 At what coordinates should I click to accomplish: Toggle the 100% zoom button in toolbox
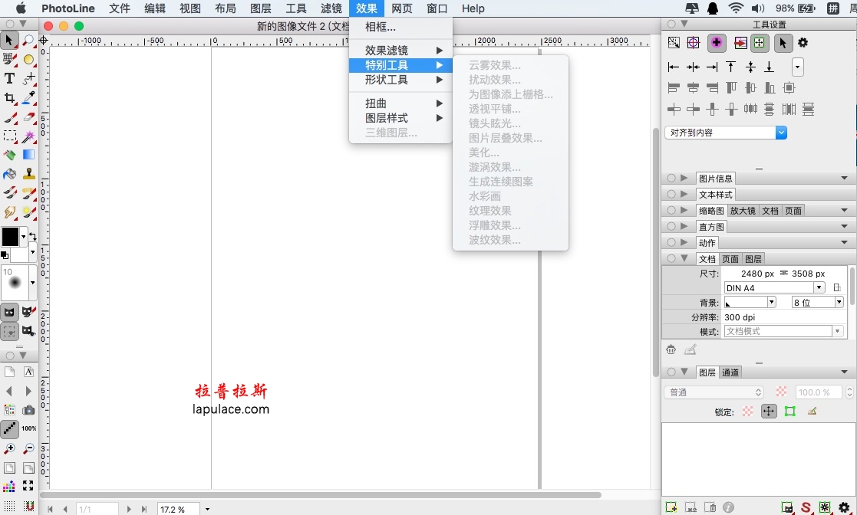point(28,428)
